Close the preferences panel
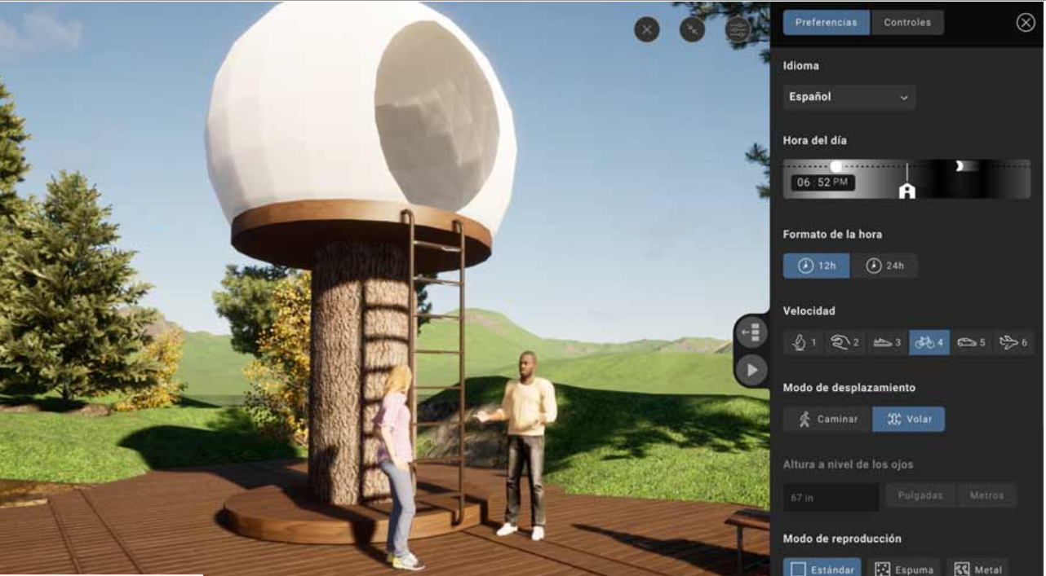Image resolution: width=1046 pixels, height=576 pixels. (x=1026, y=23)
